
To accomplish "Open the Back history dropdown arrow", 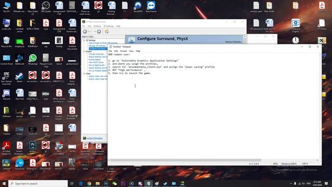I will click(94, 32).
